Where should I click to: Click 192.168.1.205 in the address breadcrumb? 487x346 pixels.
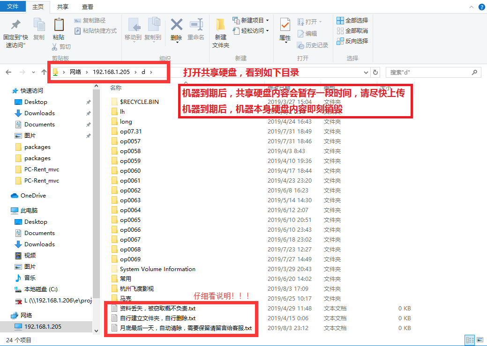click(111, 72)
